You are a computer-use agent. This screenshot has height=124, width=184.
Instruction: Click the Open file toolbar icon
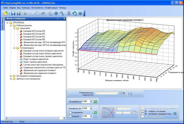(x=5, y=13)
